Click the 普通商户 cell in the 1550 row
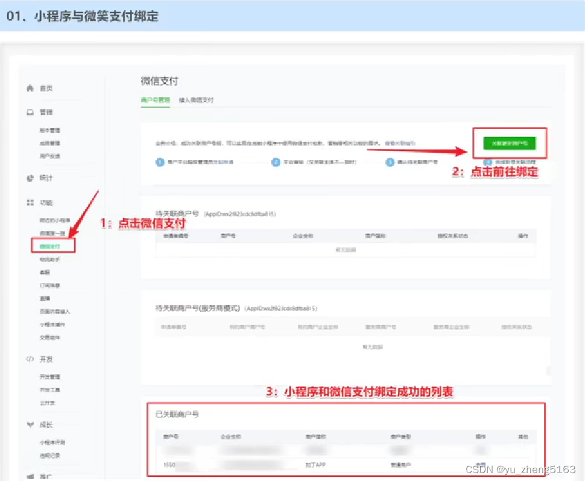Viewport: 585px width, 481px height. (x=400, y=465)
